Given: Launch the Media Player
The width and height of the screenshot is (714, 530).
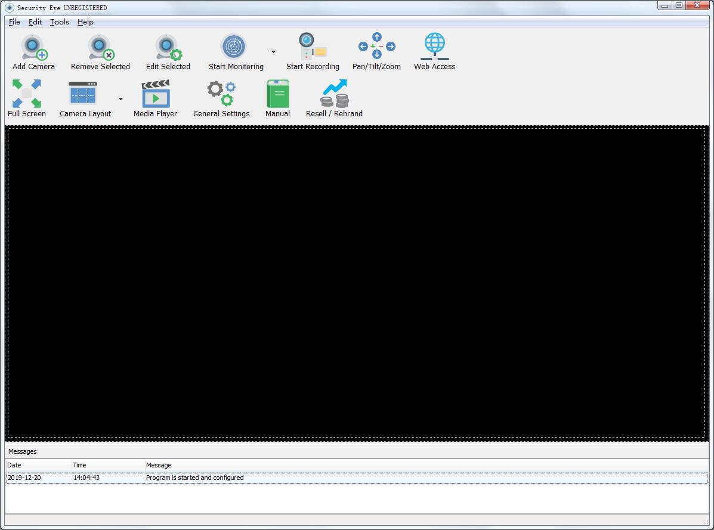Looking at the screenshot, I should pyautogui.click(x=155, y=95).
